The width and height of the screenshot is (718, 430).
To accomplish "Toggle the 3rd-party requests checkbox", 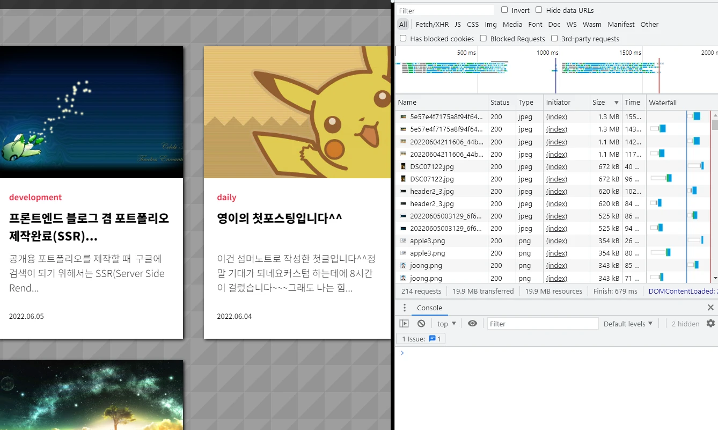I will (x=554, y=39).
